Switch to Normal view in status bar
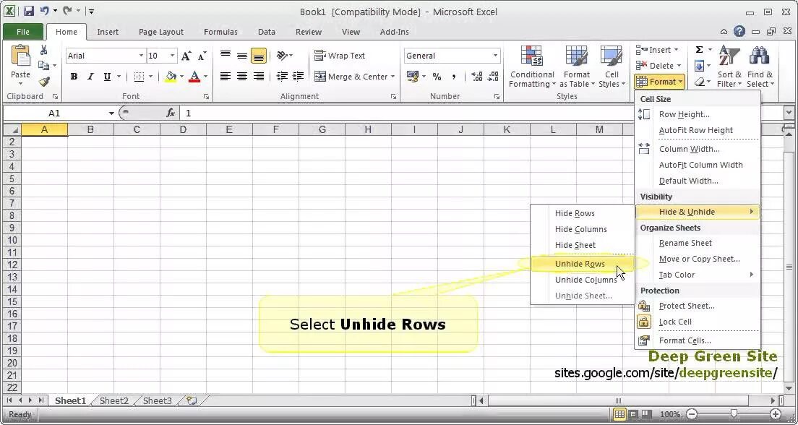Viewport: 798px width, 425px height. click(619, 414)
